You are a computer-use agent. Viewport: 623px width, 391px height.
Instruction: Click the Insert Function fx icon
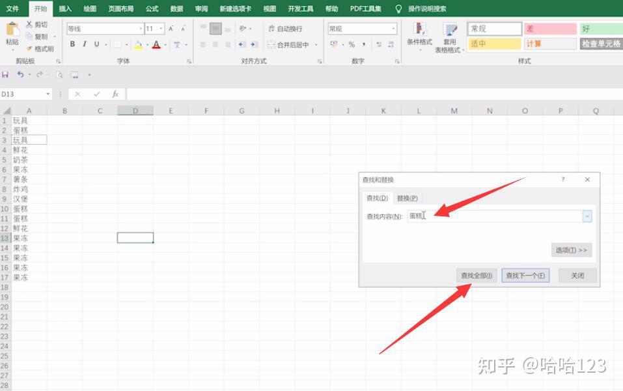tap(115, 94)
